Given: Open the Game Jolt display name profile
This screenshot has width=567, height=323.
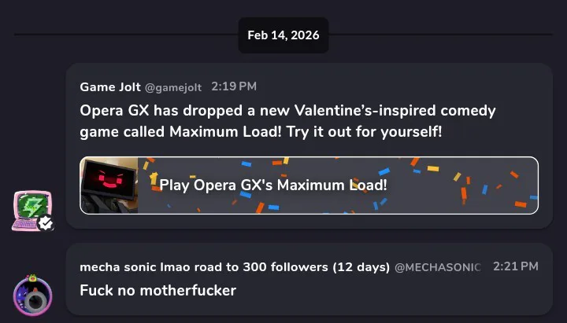Looking at the screenshot, I should pos(110,86).
